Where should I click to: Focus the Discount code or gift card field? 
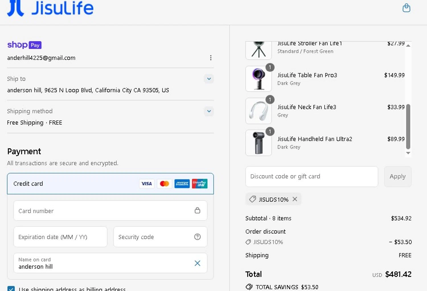point(312,176)
